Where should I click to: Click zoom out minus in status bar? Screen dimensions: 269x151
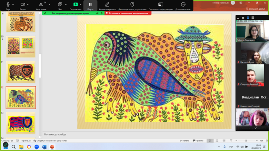[x=236, y=141]
